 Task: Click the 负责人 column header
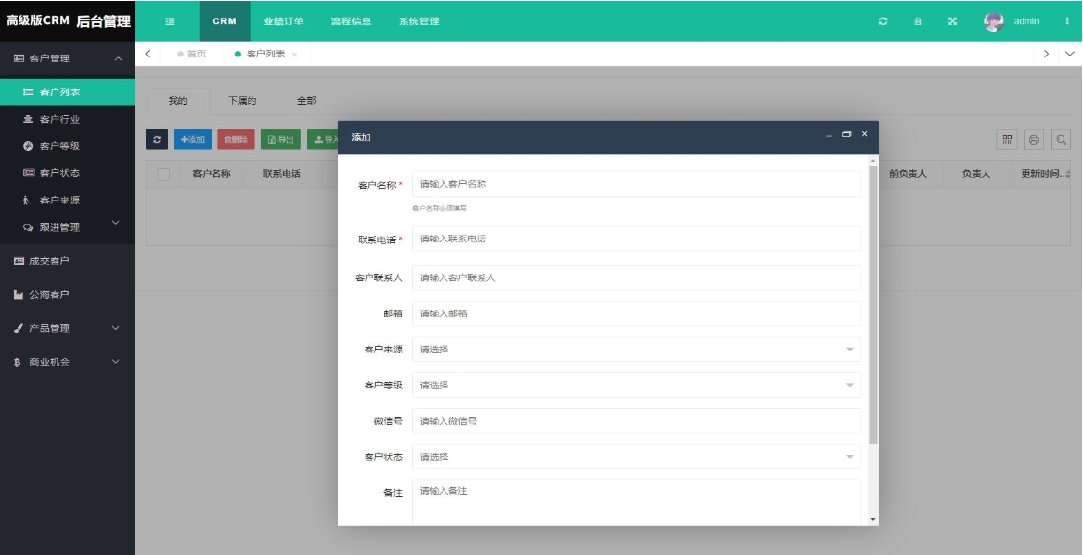pyautogui.click(x=976, y=174)
